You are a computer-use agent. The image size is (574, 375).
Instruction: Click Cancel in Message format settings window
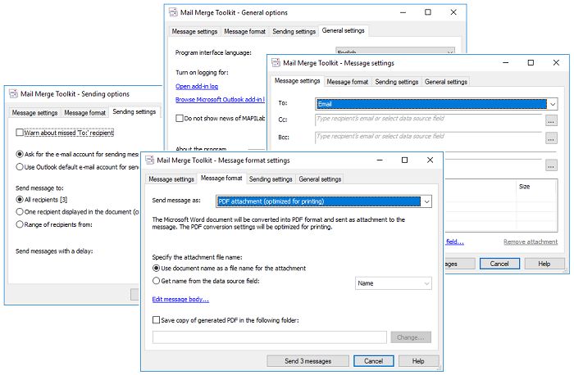pyautogui.click(x=373, y=361)
